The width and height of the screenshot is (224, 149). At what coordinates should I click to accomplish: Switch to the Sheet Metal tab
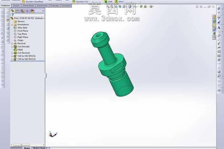(x=28, y=6)
